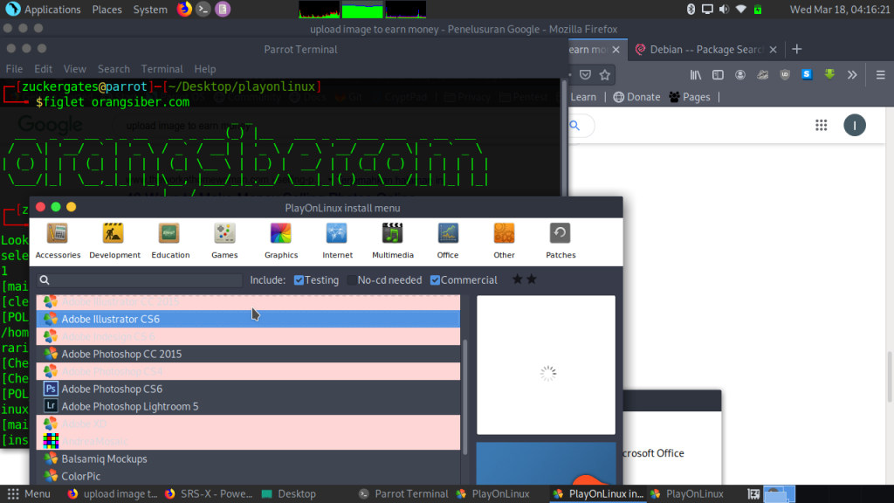Click the program list scrollbar

[464, 397]
